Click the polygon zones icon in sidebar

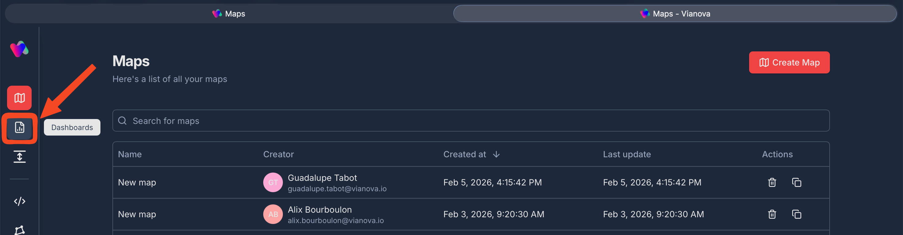tap(19, 230)
